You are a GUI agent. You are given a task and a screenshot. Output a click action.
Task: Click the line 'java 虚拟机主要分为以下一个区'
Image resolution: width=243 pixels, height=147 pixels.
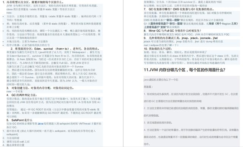point(161,80)
